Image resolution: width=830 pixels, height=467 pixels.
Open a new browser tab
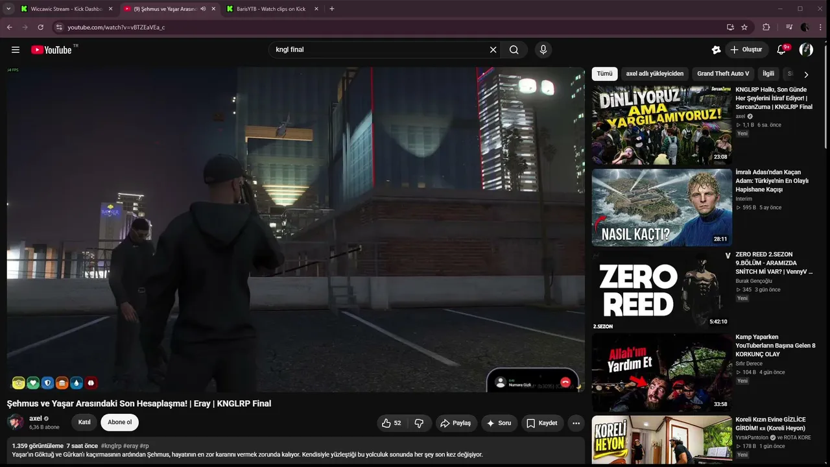point(332,9)
